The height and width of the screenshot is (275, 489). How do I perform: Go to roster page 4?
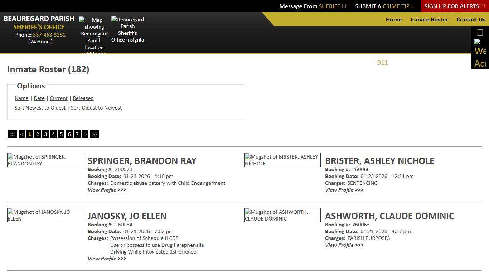(53, 134)
